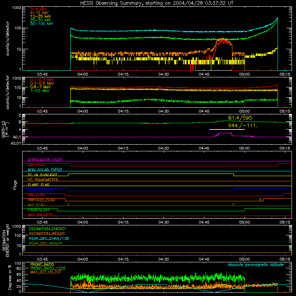Click the REAR_DEC_WEIGHT legend label
The height and width of the screenshot is (296, 296).
tap(46, 243)
